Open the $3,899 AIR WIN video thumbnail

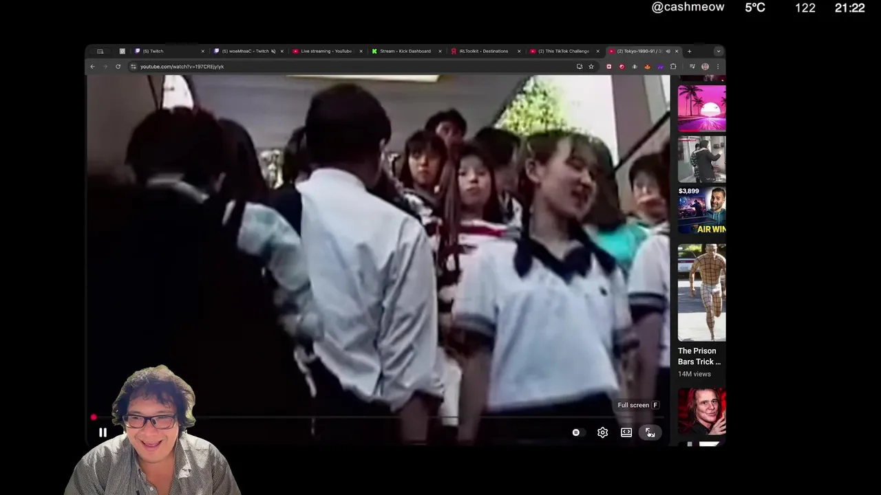point(701,211)
